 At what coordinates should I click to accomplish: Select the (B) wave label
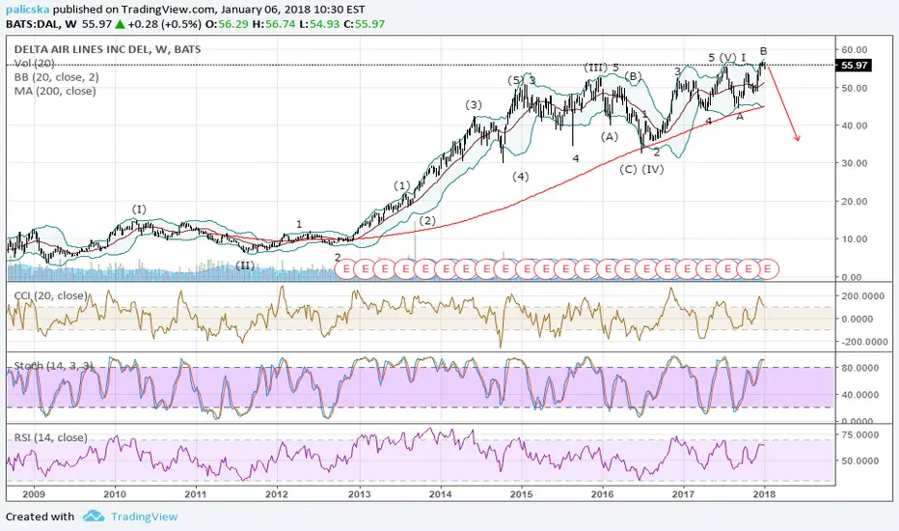click(x=633, y=76)
